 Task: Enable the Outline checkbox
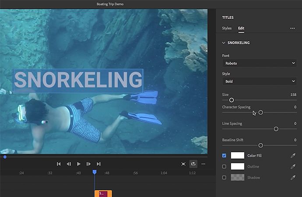[x=225, y=166]
